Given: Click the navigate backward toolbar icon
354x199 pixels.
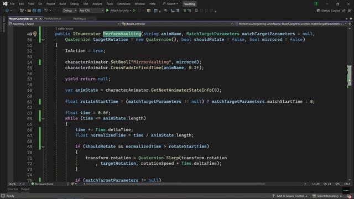Looking at the screenshot, I should [7, 11].
